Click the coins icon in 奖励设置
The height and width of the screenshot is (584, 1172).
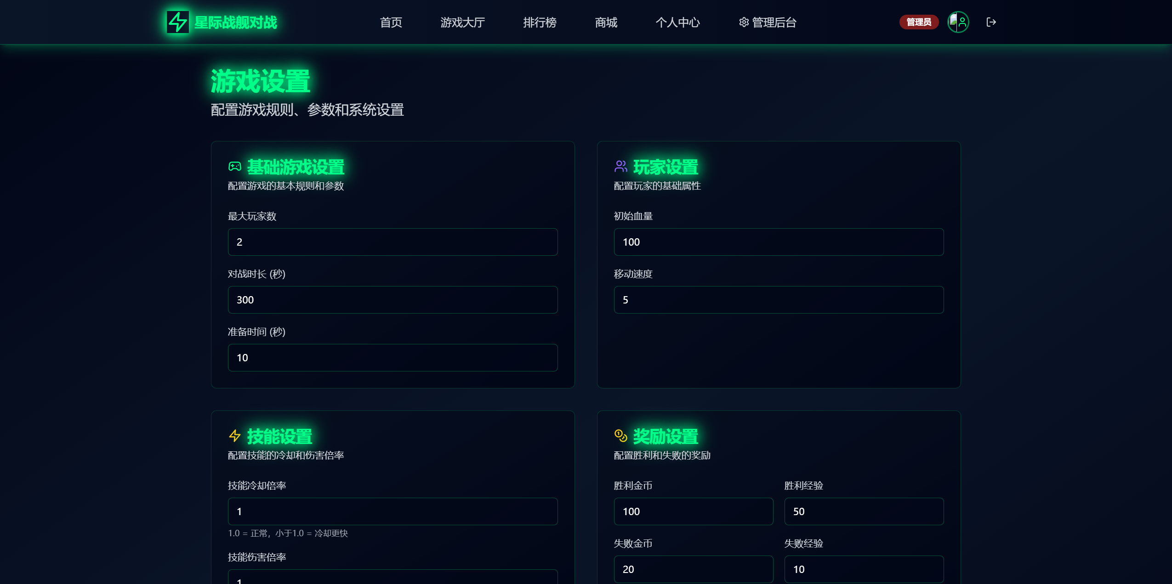[x=620, y=436]
